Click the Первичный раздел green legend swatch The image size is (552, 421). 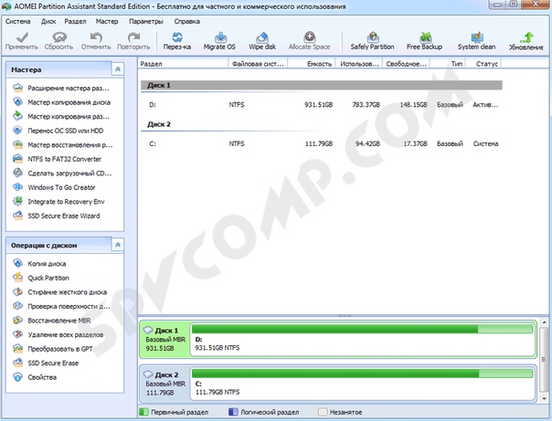pos(143,412)
